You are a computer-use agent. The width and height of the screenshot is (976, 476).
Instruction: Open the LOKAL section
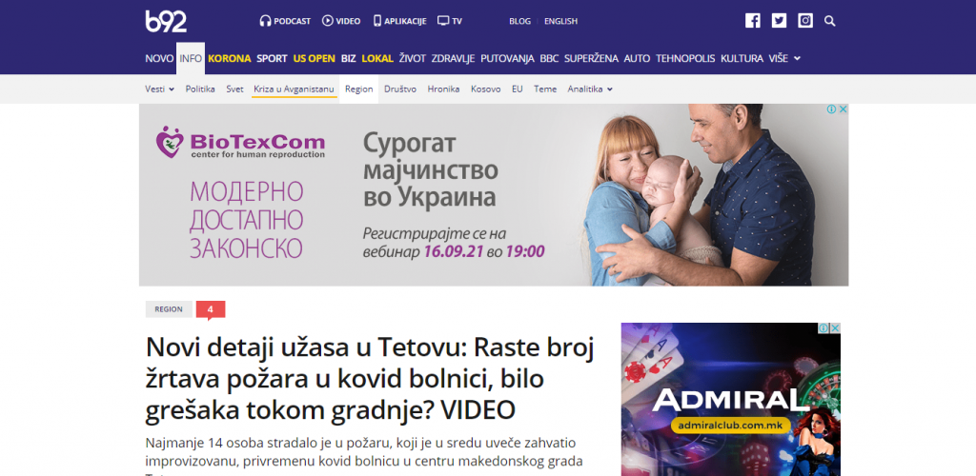coord(377,58)
